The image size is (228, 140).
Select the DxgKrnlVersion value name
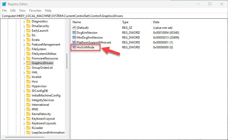pyautogui.click(x=87, y=33)
